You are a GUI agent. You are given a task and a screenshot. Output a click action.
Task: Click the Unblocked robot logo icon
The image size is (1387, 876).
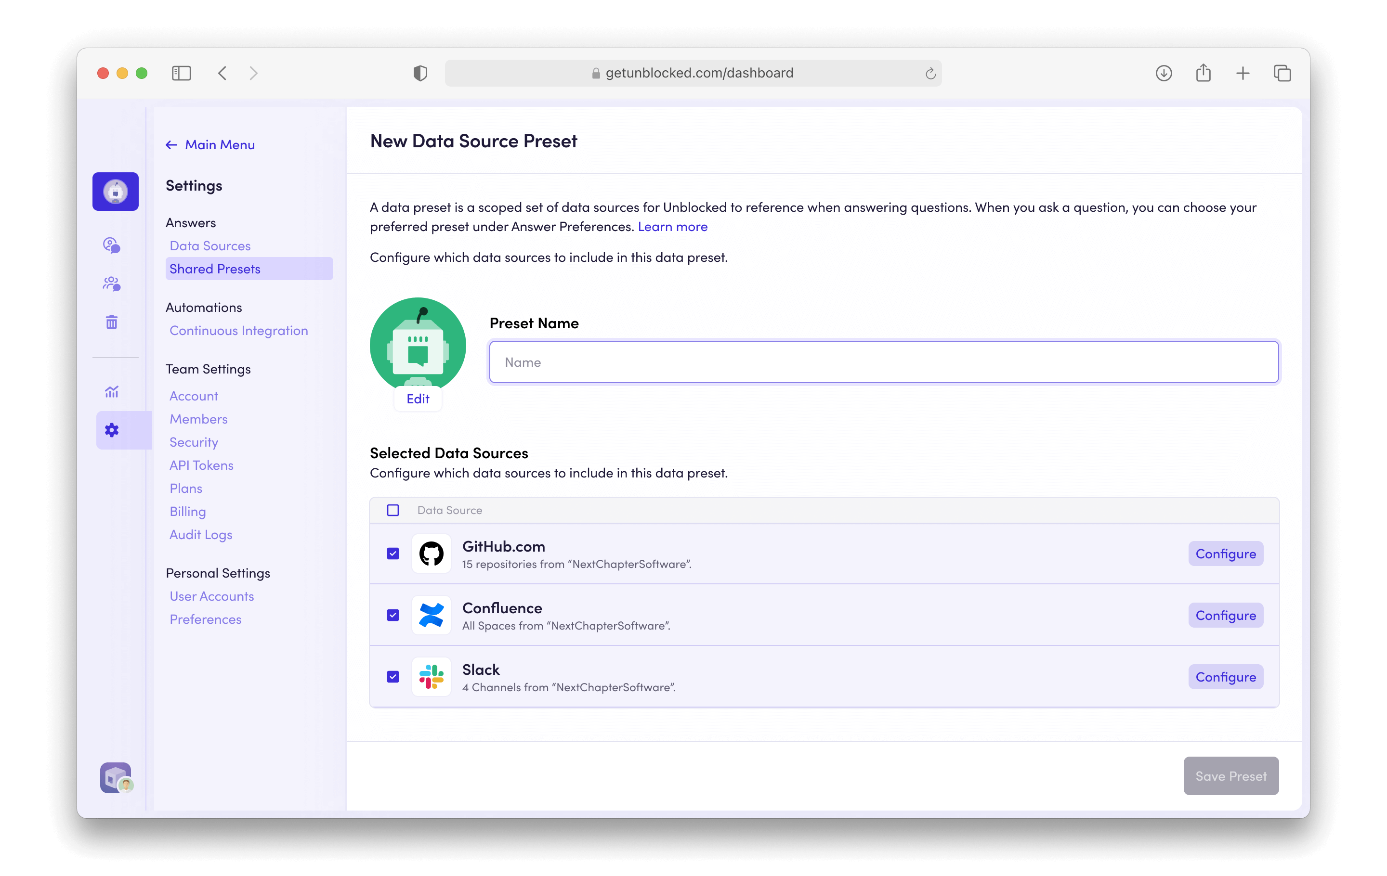115,192
